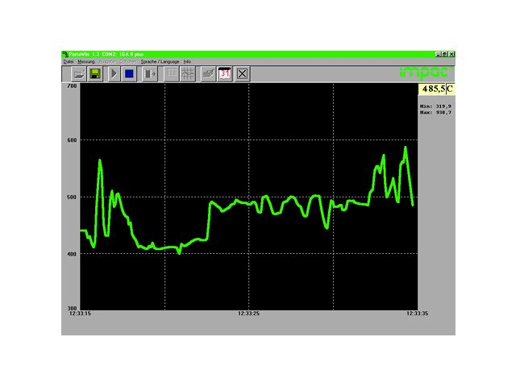Viewport: 516px width, 387px height.
Task: Click the X exit icon in the toolbar
Action: [242, 73]
